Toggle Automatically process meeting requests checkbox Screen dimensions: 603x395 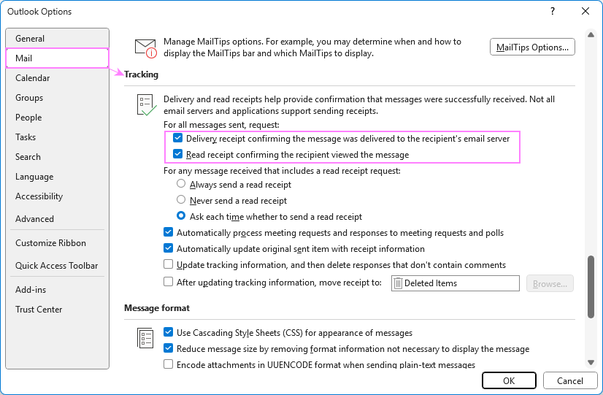point(168,232)
